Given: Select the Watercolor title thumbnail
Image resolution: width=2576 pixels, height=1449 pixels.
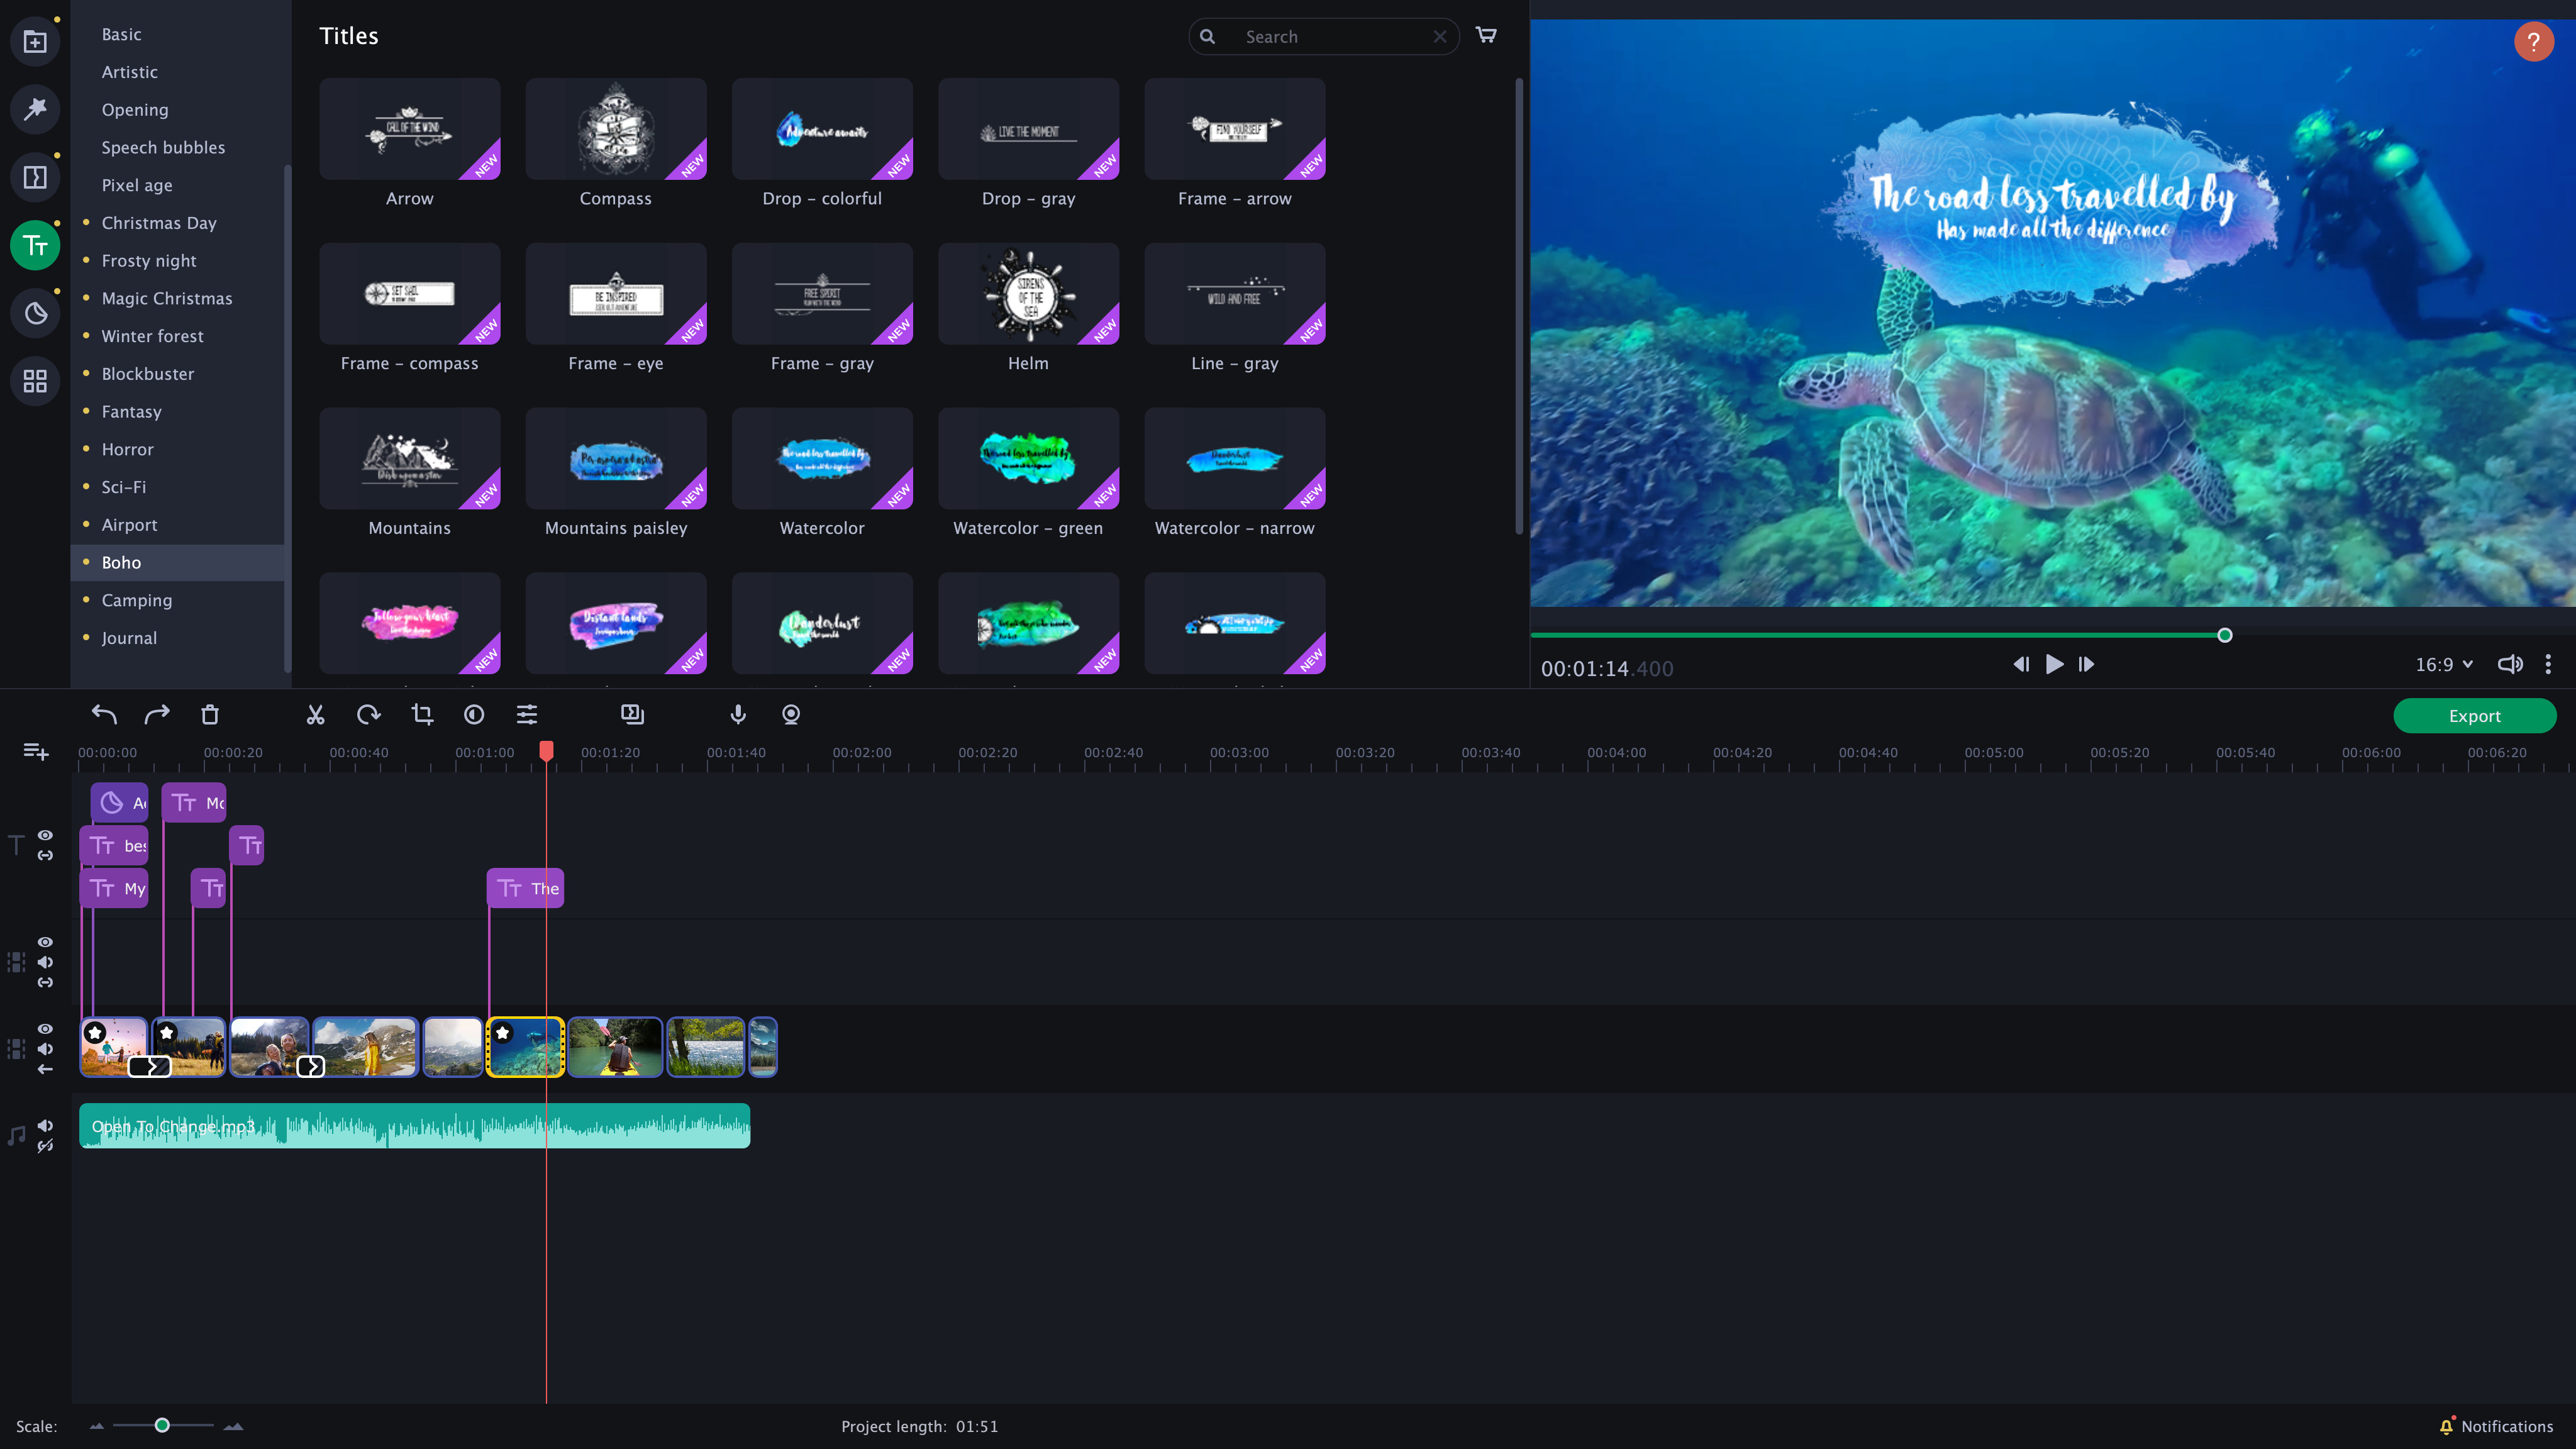Looking at the screenshot, I should tap(821, 459).
